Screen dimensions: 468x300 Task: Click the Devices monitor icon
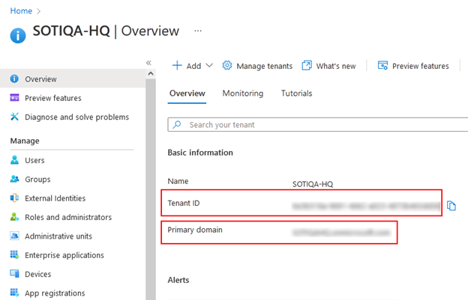[x=14, y=274]
